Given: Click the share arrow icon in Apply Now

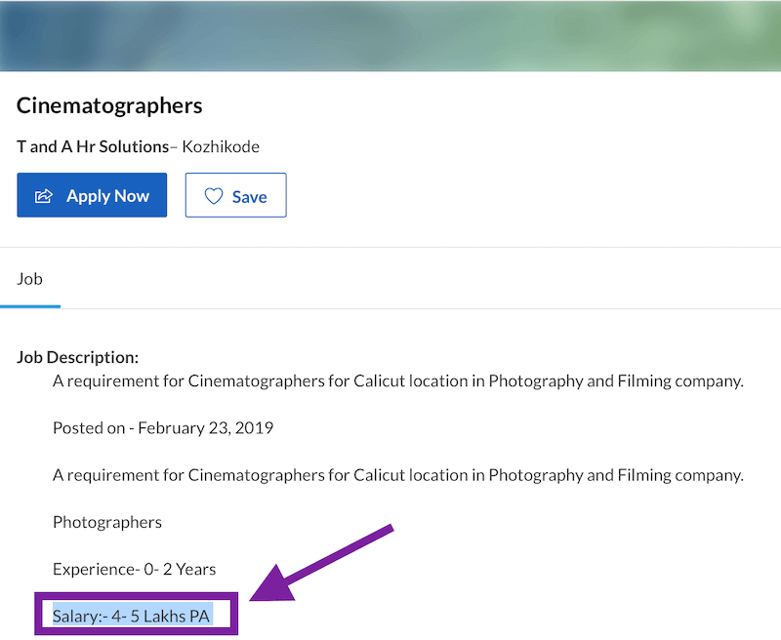Looking at the screenshot, I should 43,196.
